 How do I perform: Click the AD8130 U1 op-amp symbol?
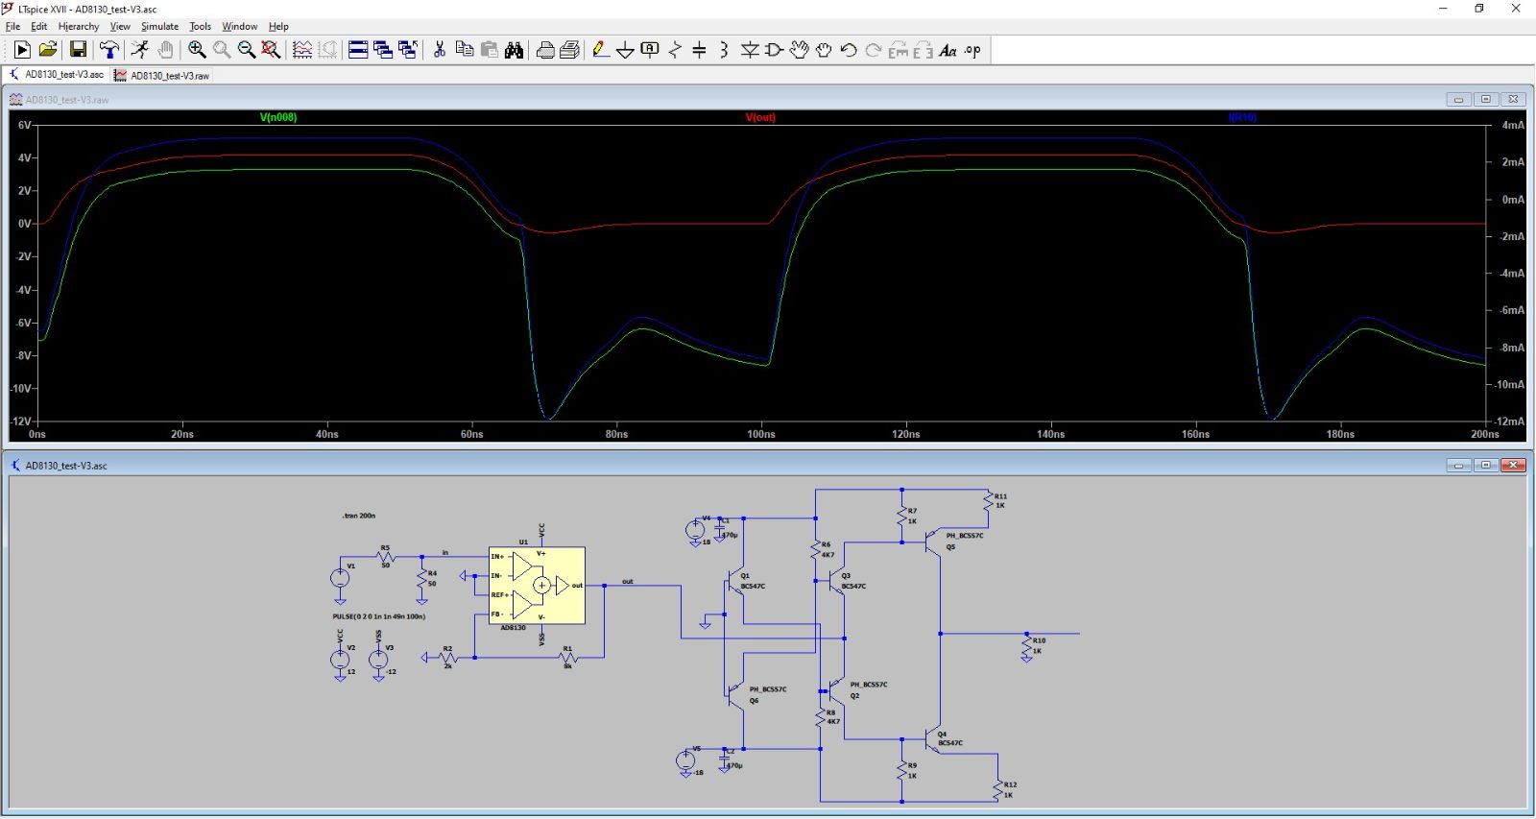[538, 586]
